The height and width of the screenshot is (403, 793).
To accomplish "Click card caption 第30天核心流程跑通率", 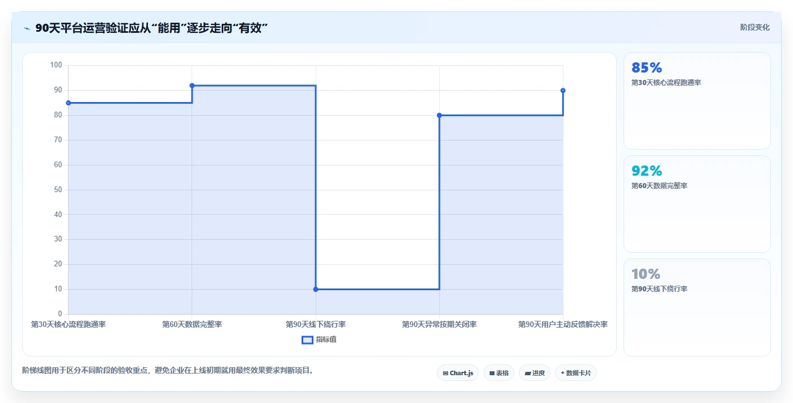I will tap(666, 83).
